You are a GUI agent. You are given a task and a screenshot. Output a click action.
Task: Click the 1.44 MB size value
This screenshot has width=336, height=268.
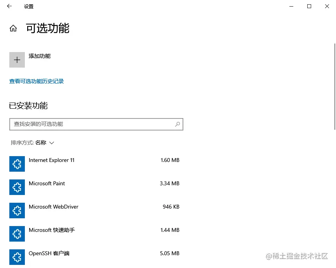point(170,230)
